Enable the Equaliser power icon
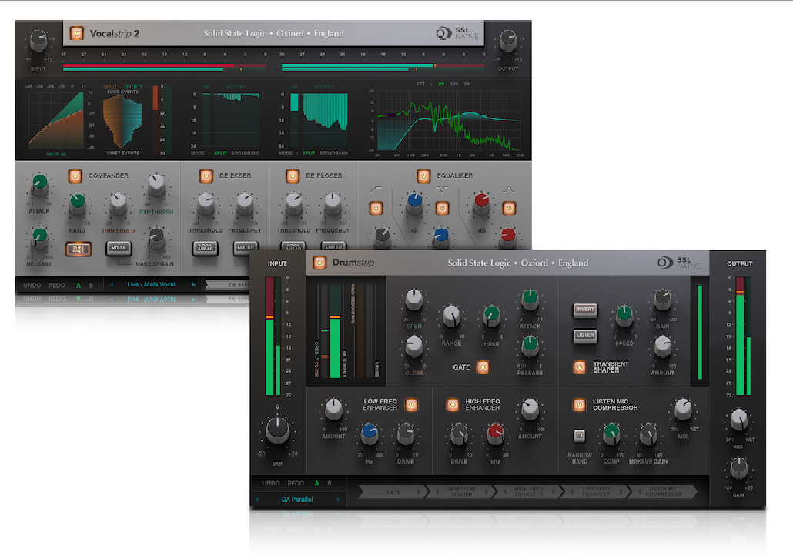 click(x=422, y=176)
